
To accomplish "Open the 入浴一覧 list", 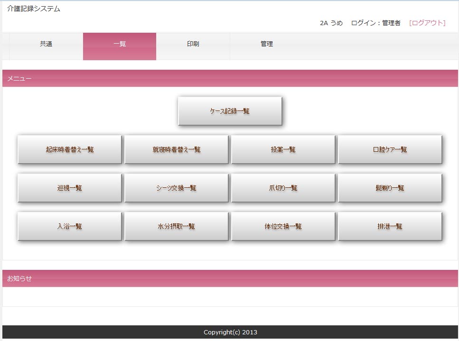I will [70, 226].
